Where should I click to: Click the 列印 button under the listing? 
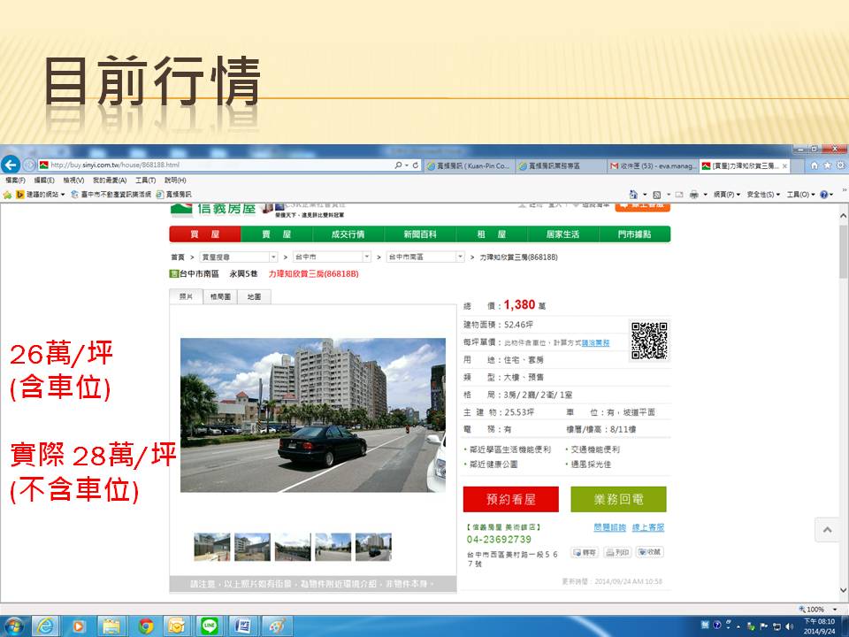(617, 552)
